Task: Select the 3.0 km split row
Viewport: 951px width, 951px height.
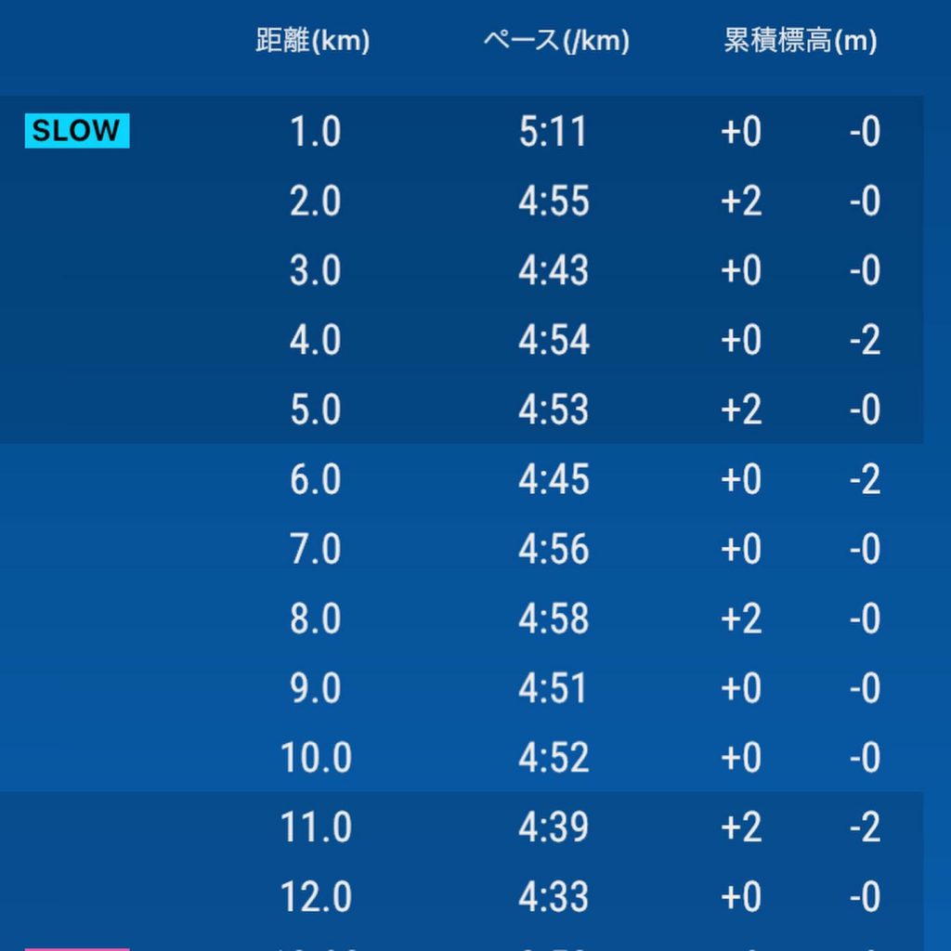Action: pos(462,270)
